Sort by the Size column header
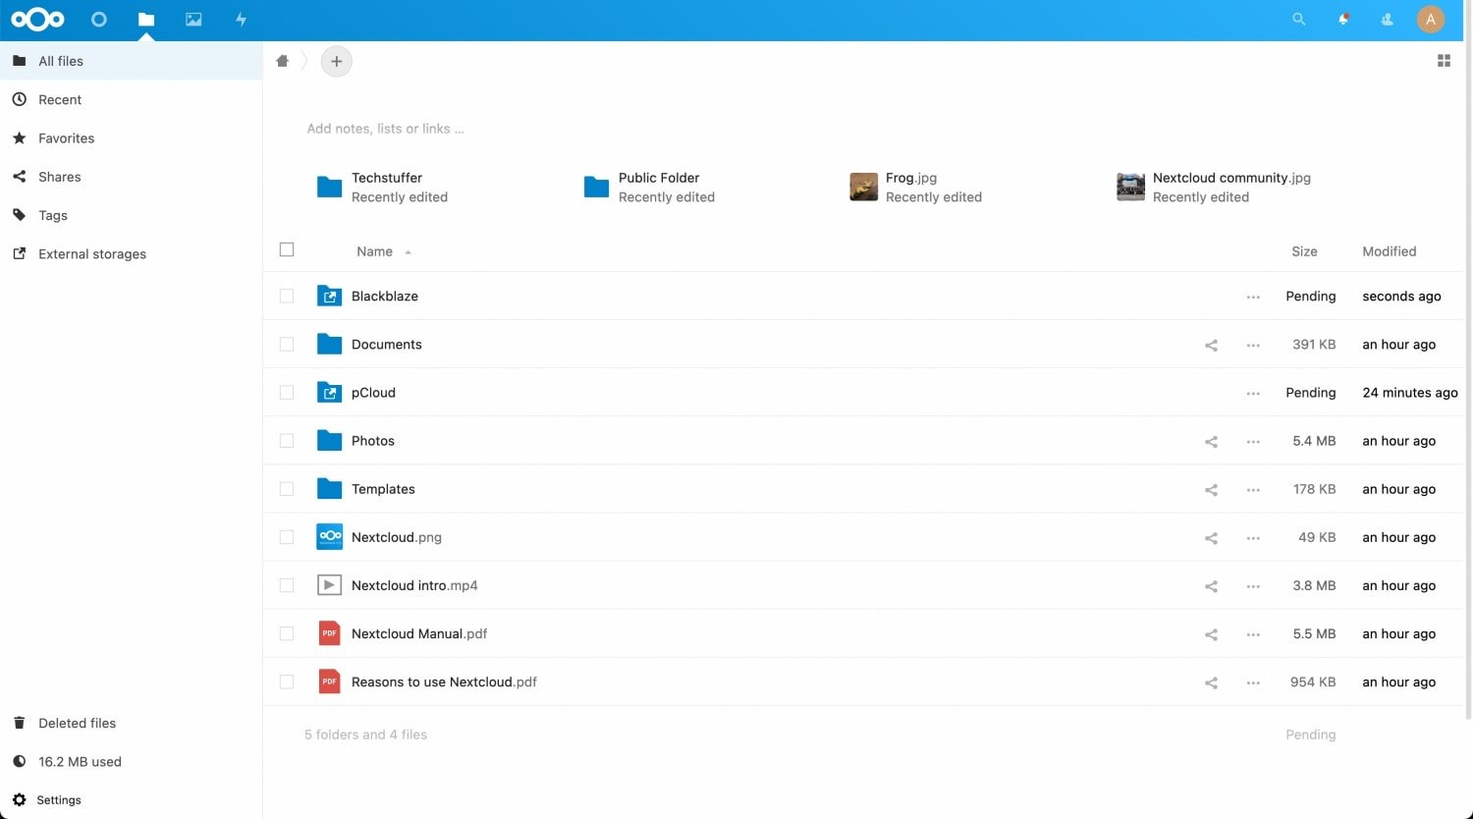Screen dimensions: 1473x819 (1304, 251)
